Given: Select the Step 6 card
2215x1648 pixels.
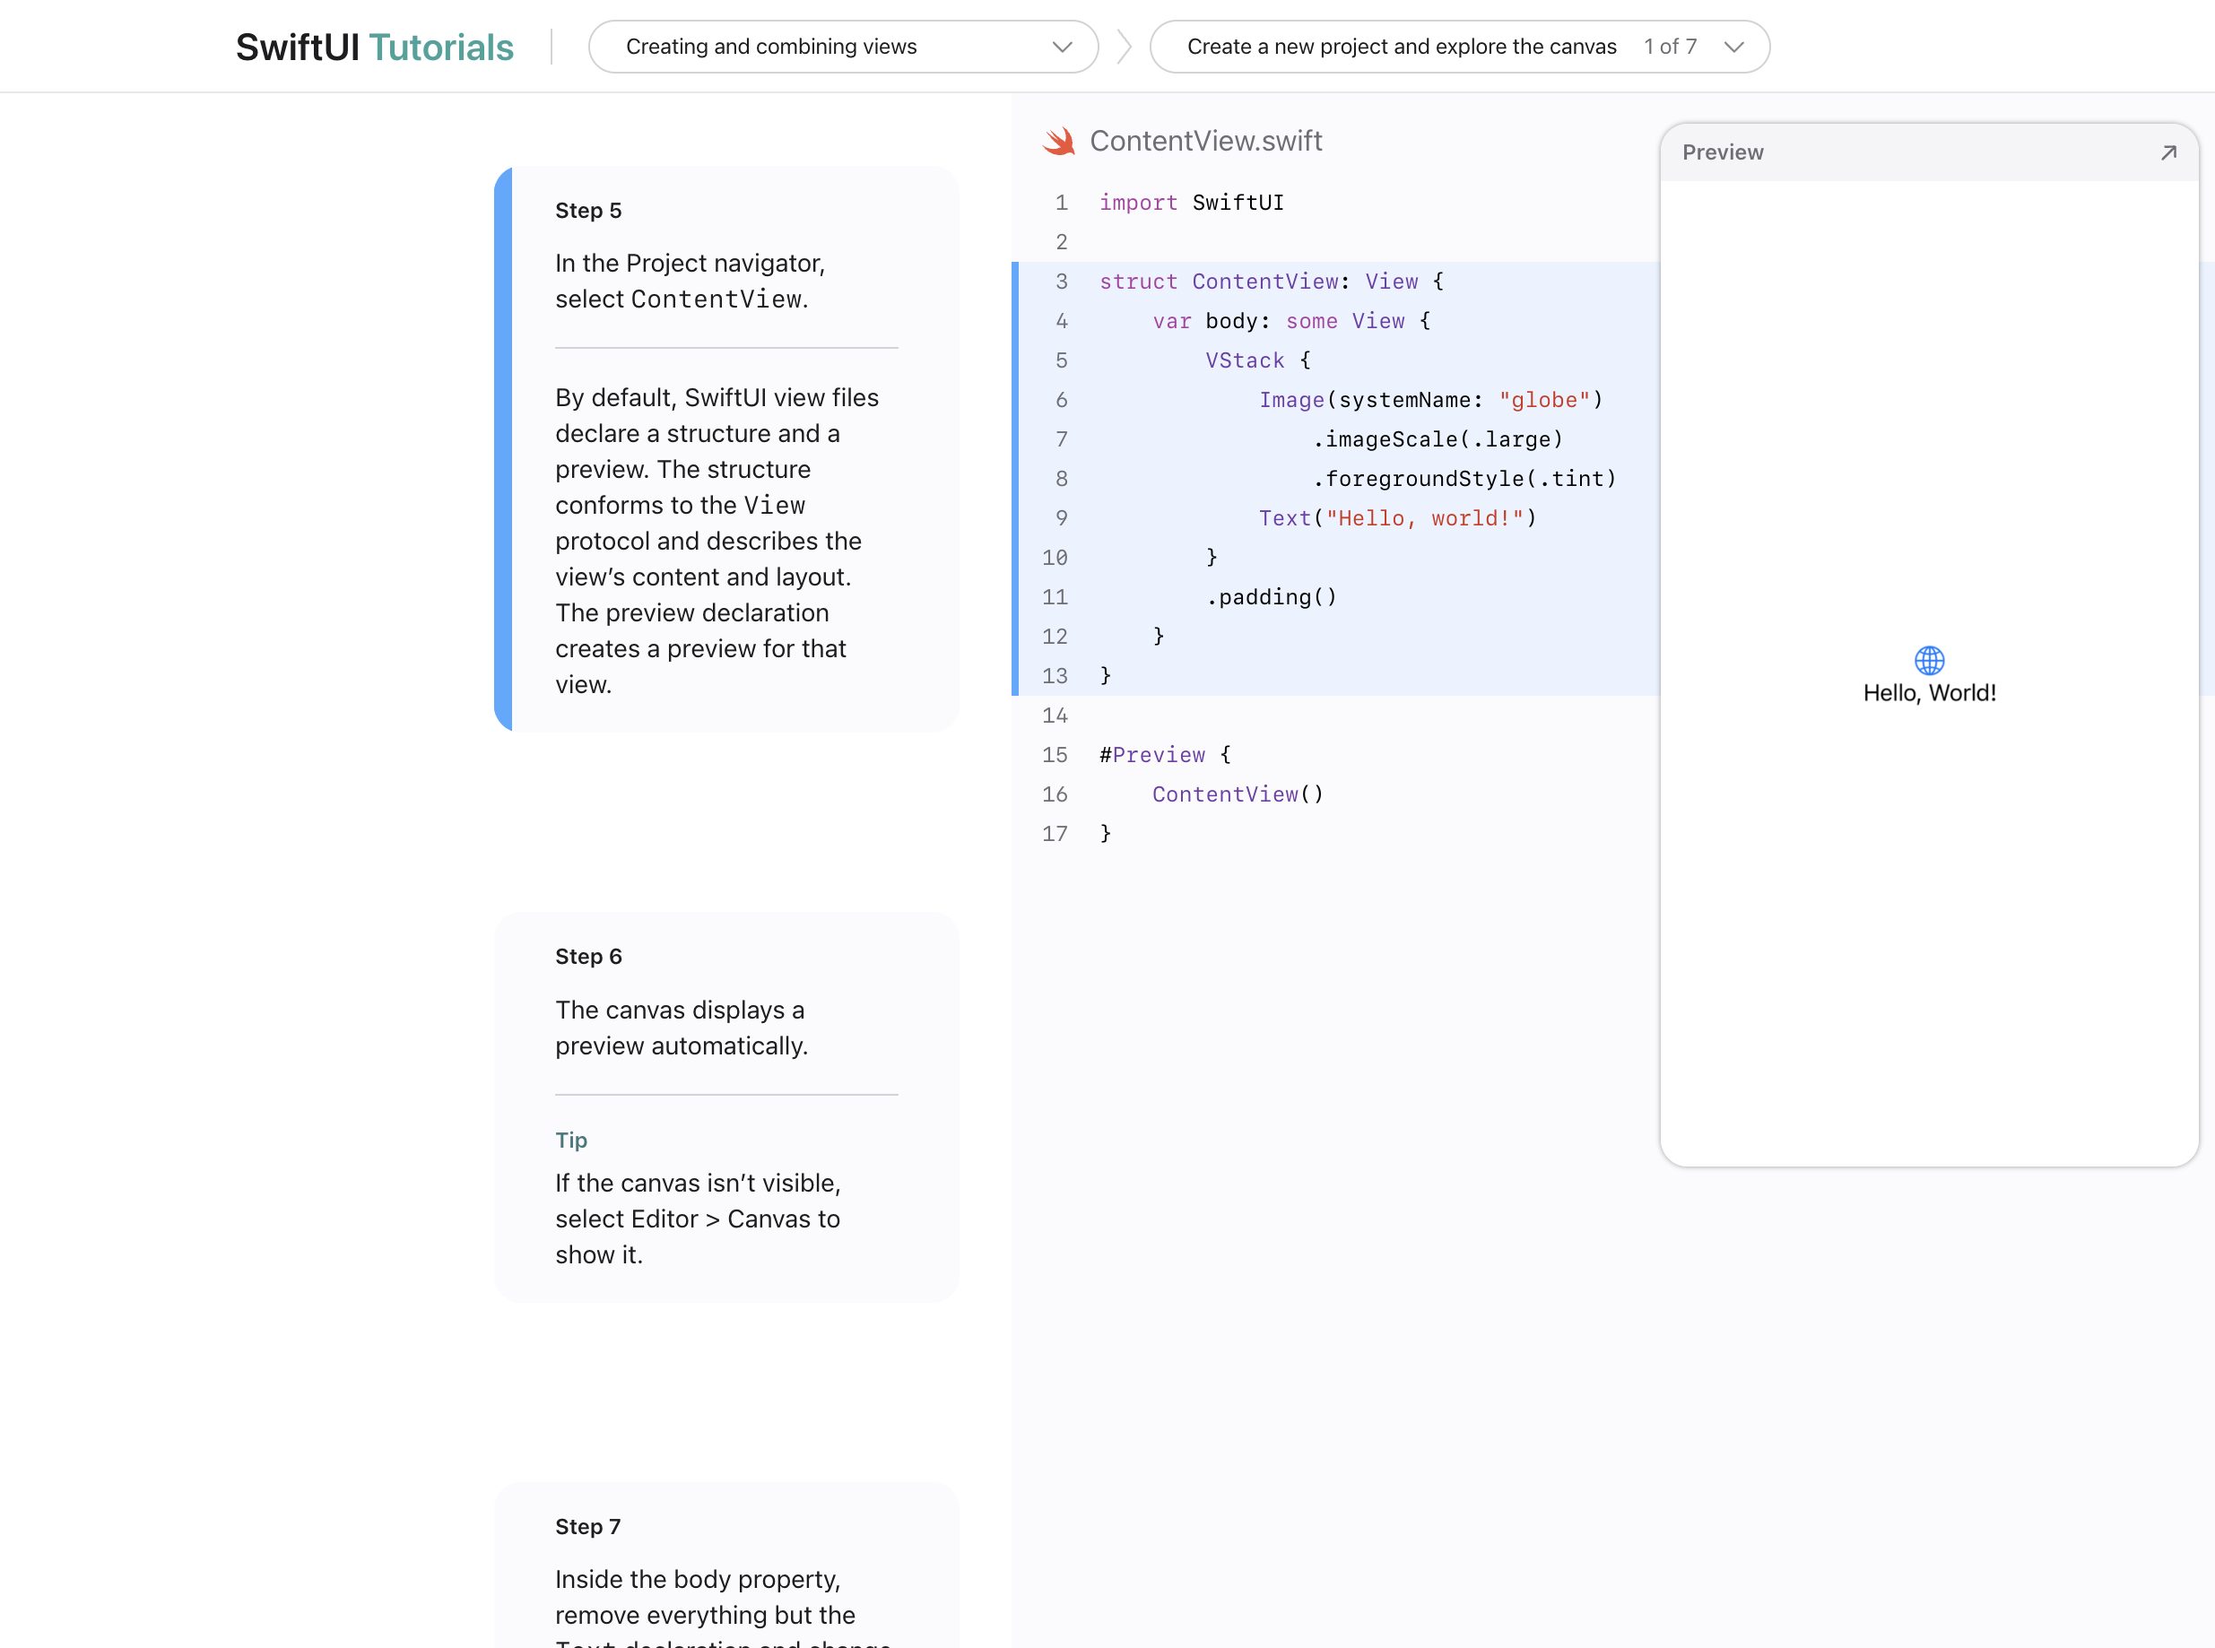Looking at the screenshot, I should (726, 1106).
